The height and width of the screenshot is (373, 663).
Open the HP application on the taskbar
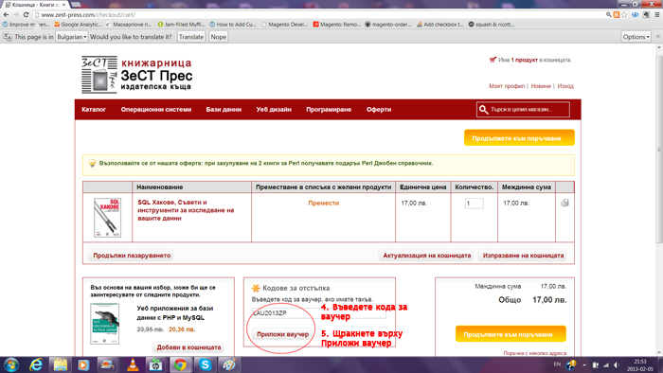click(155, 364)
